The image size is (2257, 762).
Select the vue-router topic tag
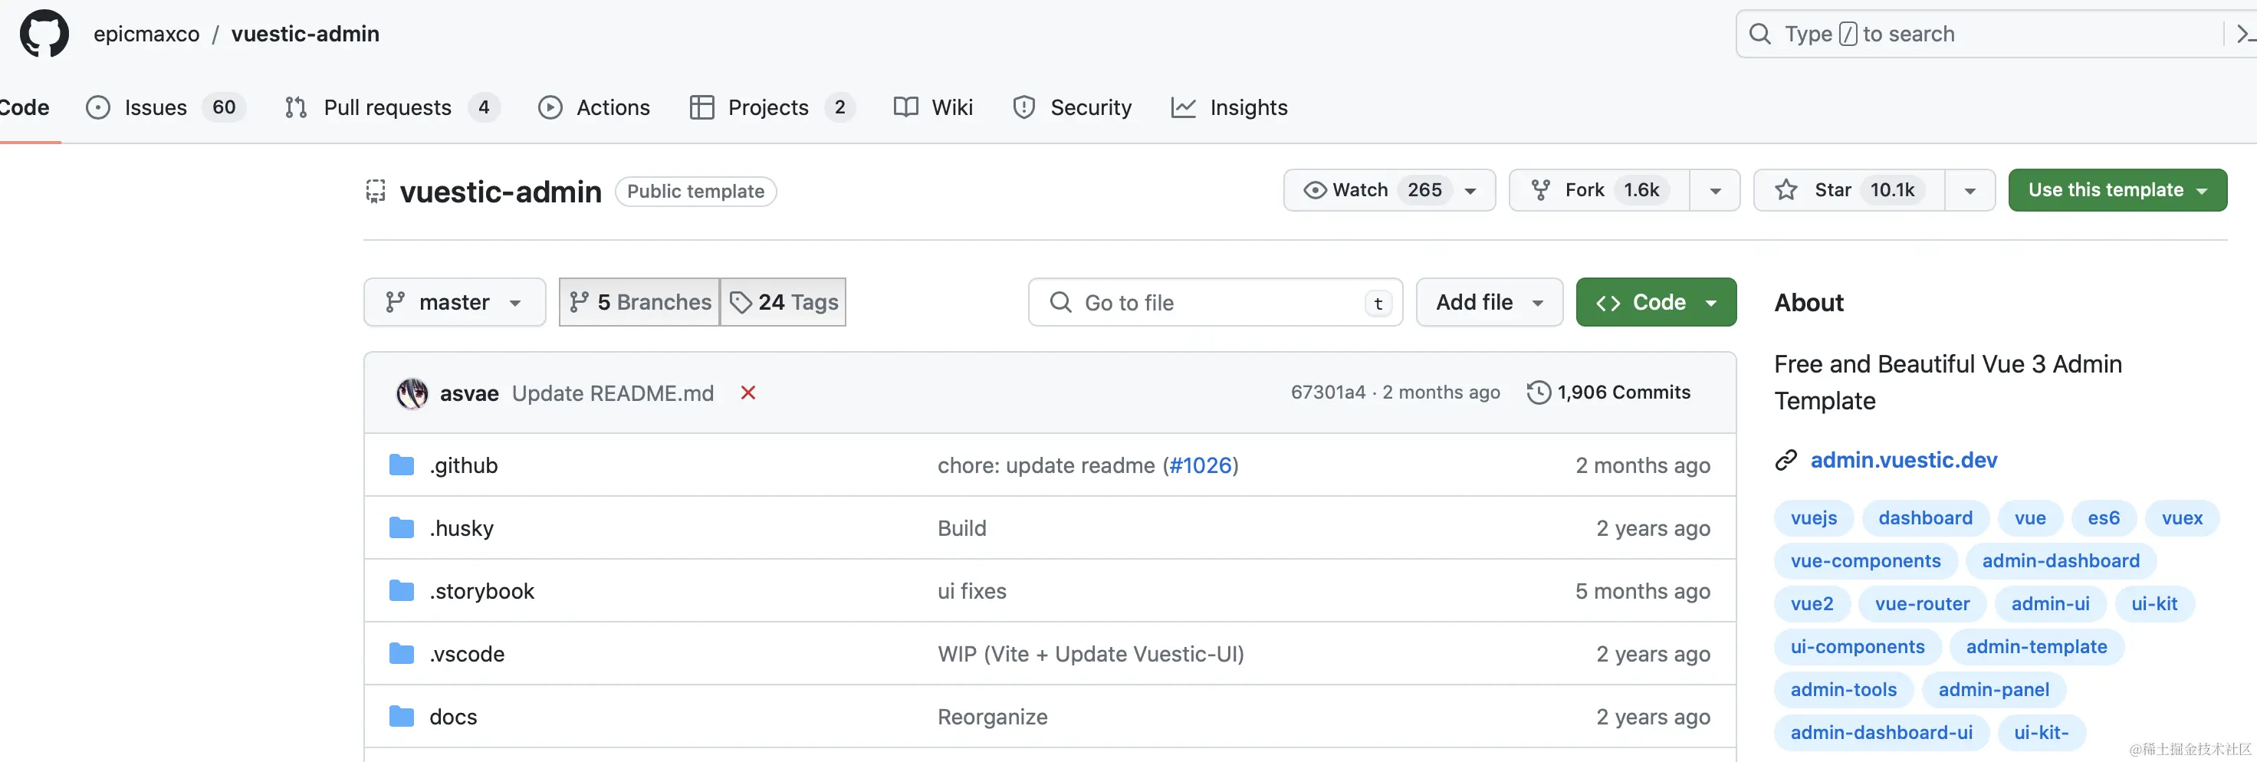click(1921, 603)
